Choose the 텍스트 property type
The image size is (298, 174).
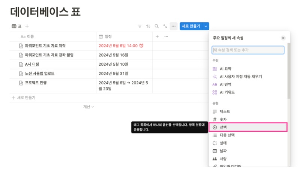[x=248, y=111]
